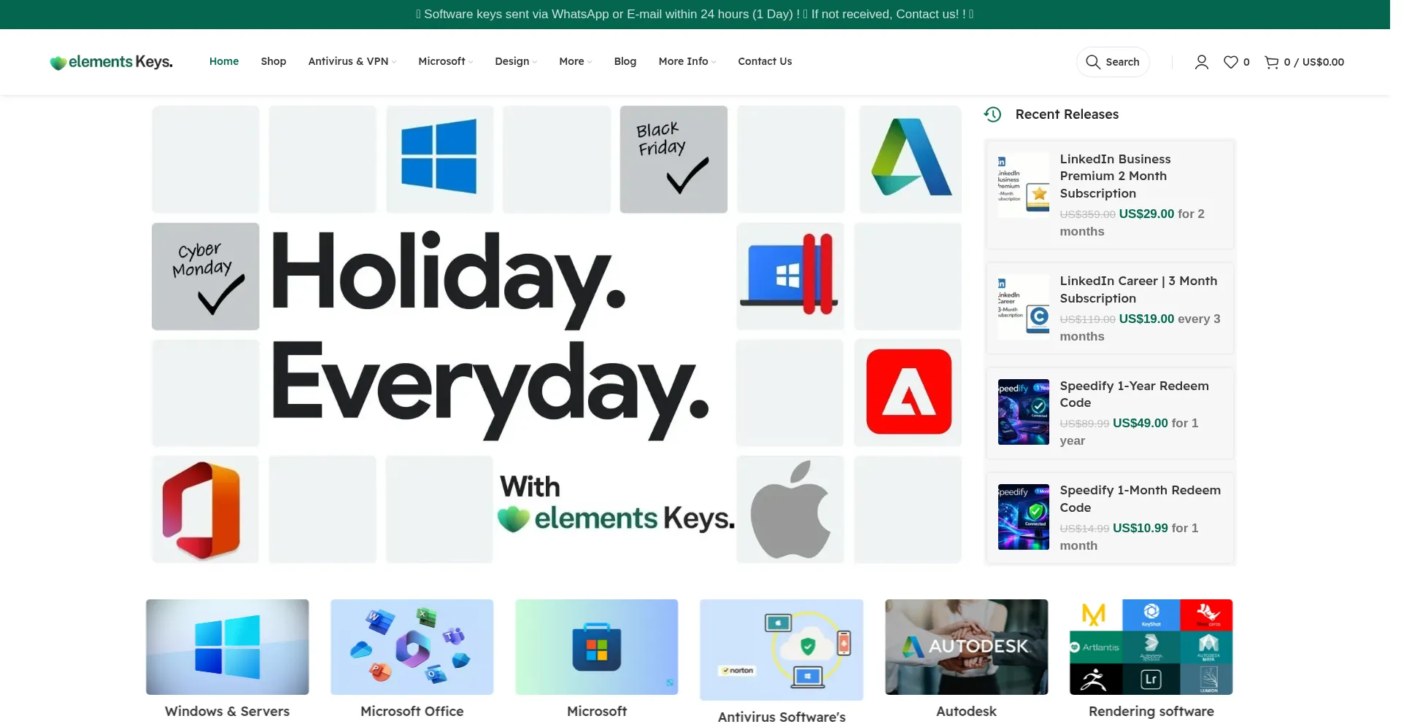
Task: Open LinkedIn Career 3 Month product thumbnail
Action: [x=1024, y=307]
